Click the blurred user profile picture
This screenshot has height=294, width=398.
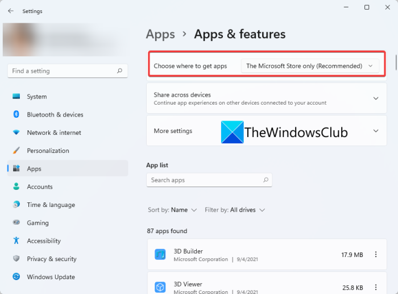[19, 39]
